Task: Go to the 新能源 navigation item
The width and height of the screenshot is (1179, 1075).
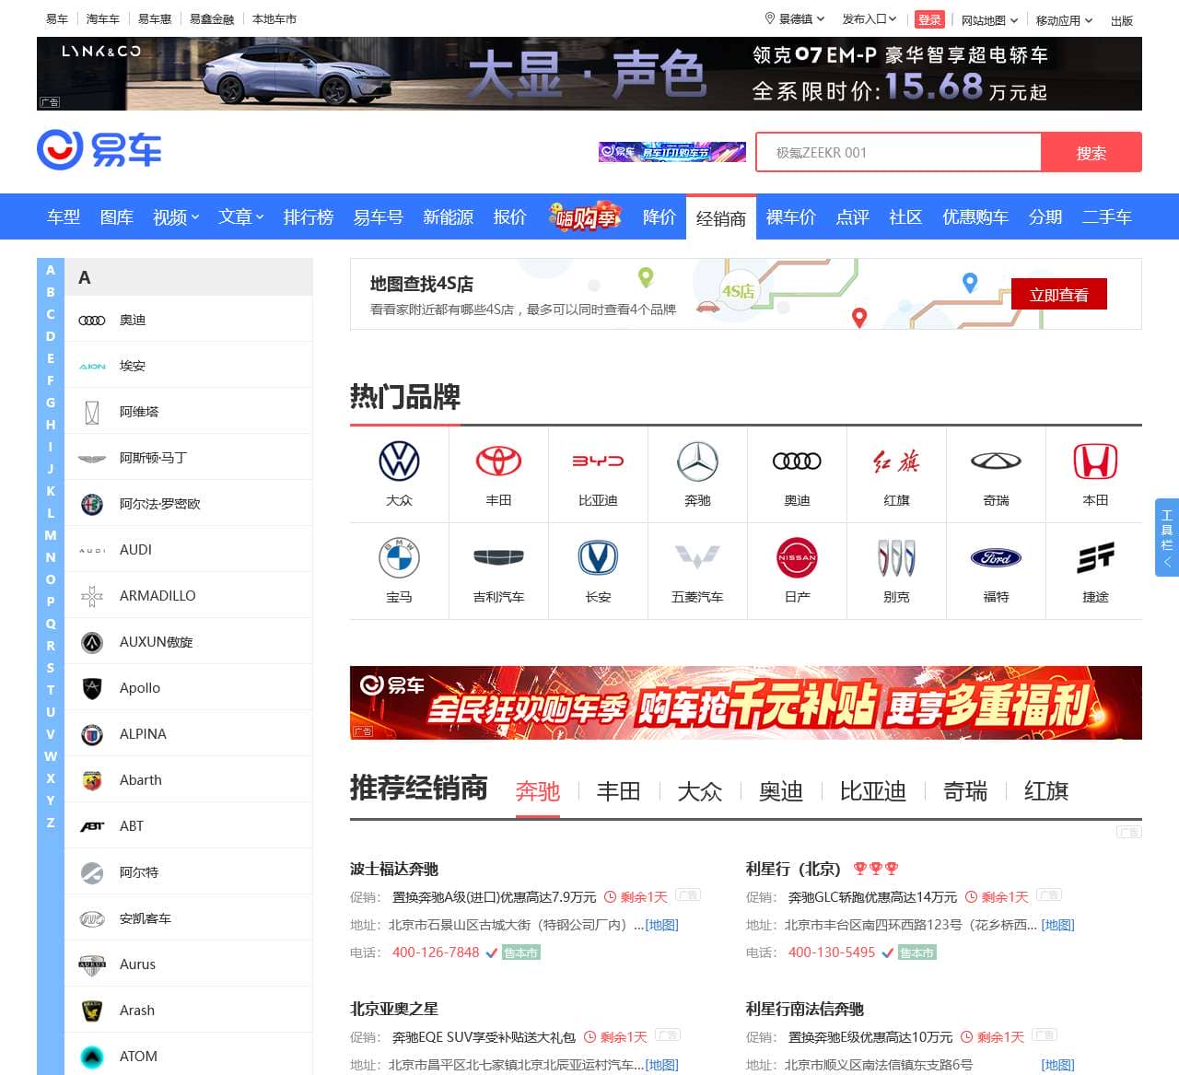Action: [x=448, y=217]
